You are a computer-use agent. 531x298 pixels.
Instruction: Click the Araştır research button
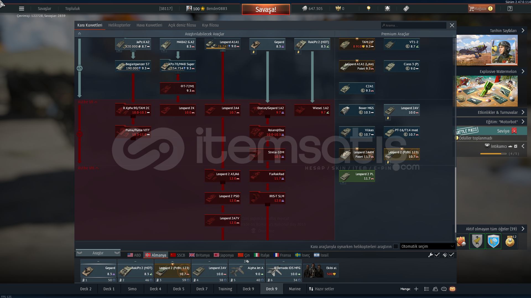(98, 253)
